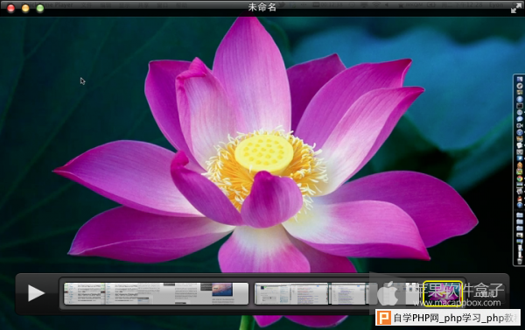Start playback with the play button
This screenshot has width=525, height=330.
36,293
